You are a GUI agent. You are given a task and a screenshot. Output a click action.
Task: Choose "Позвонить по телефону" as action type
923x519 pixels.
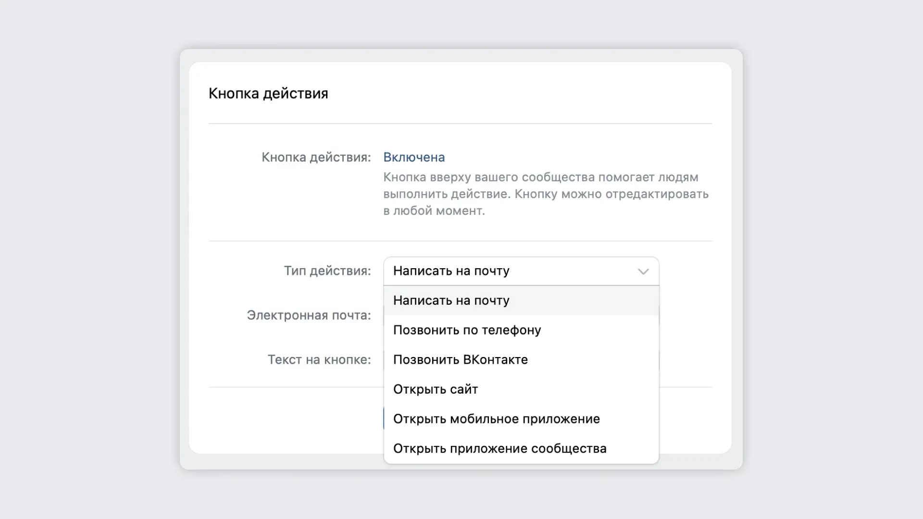(x=467, y=330)
